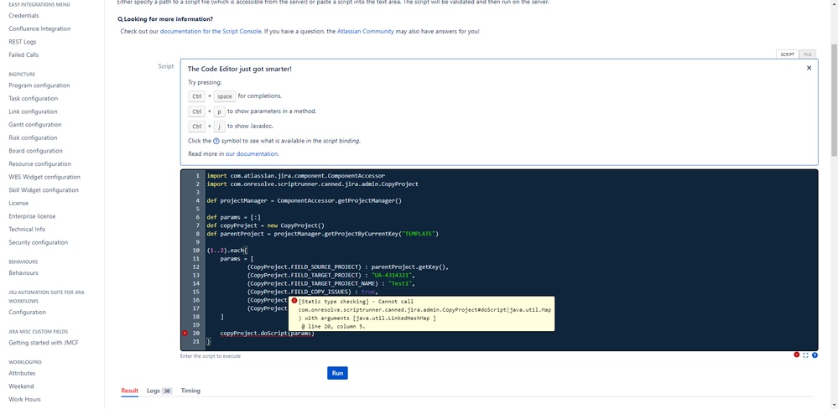The width and height of the screenshot is (838, 409).
Task: Open Security configuration
Action: (38, 242)
